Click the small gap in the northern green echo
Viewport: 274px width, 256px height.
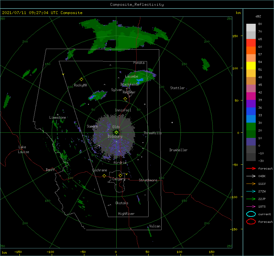click(111, 44)
